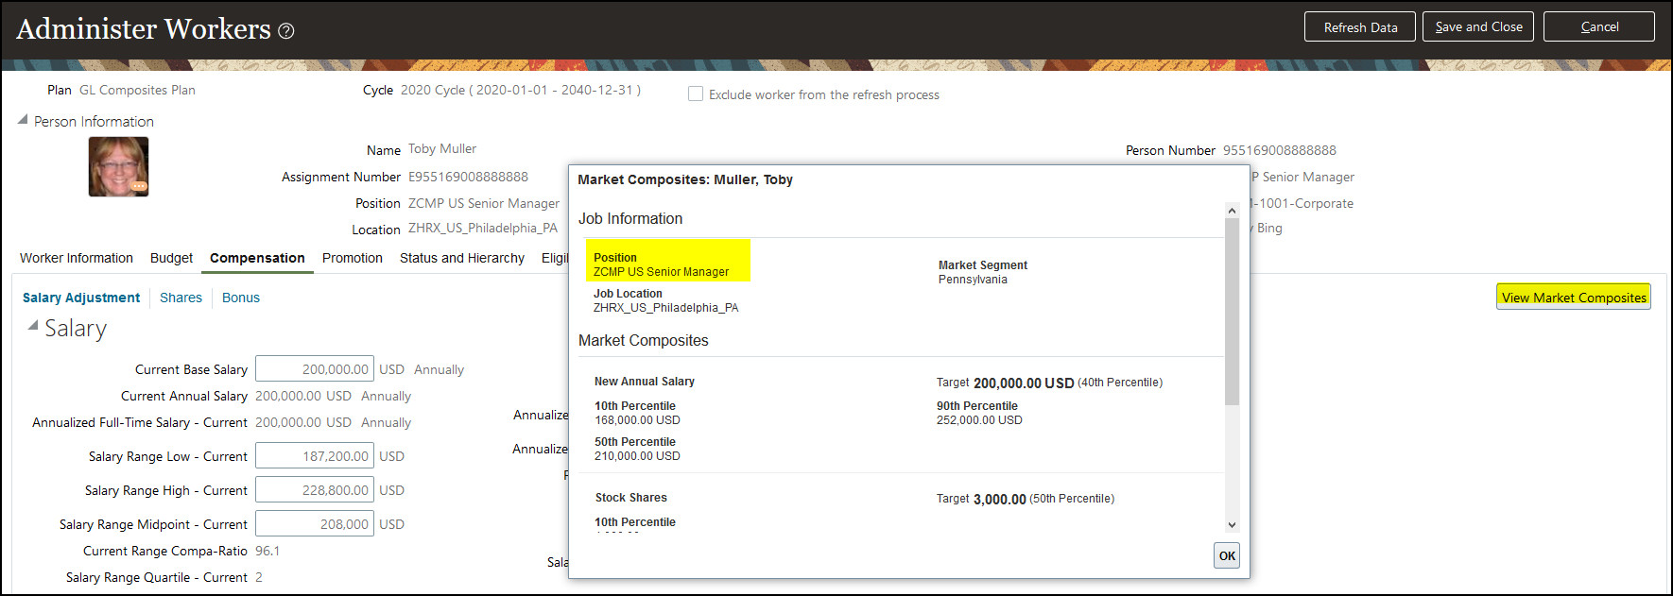Open the Bonus subtab

coord(241,298)
